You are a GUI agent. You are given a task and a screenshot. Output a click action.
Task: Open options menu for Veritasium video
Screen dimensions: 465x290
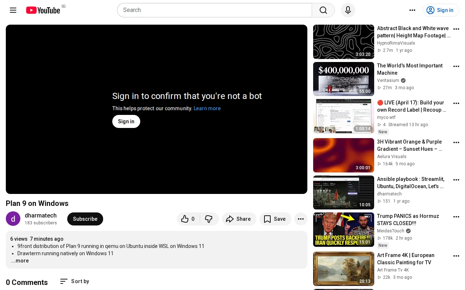pos(456,66)
